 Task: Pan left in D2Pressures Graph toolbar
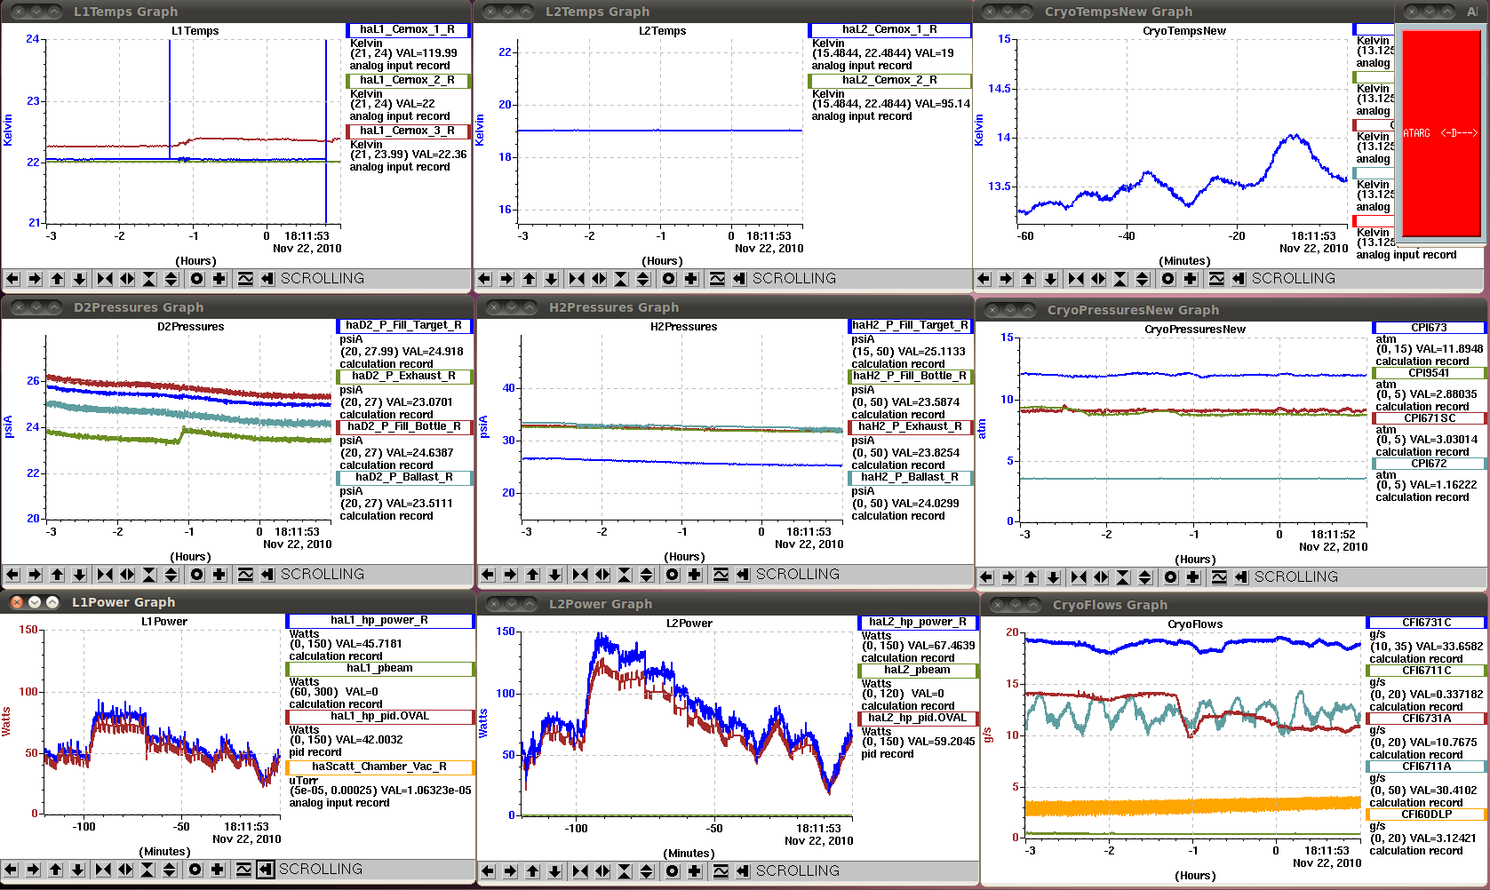(x=12, y=575)
